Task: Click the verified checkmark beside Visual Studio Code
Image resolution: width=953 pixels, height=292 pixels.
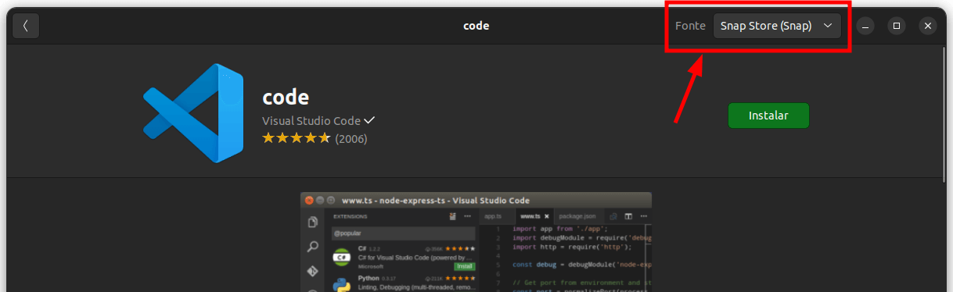Action: coord(369,120)
